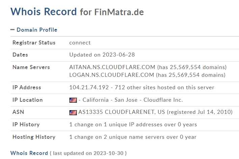Click the IP Location row label
The image size is (239, 159).
pyautogui.click(x=27, y=100)
